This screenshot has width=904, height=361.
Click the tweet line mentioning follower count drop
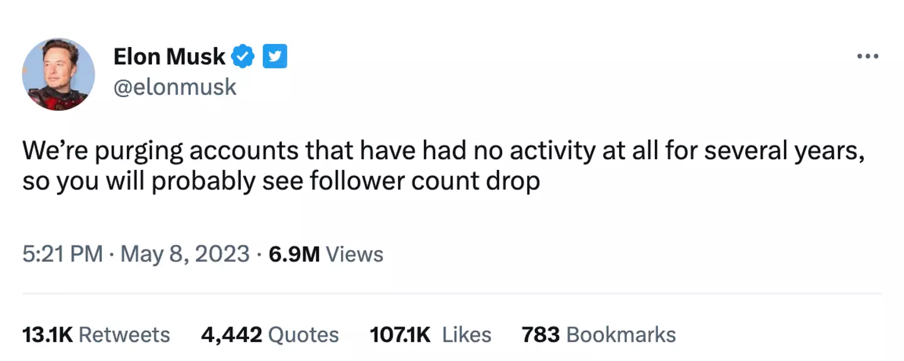click(x=281, y=180)
